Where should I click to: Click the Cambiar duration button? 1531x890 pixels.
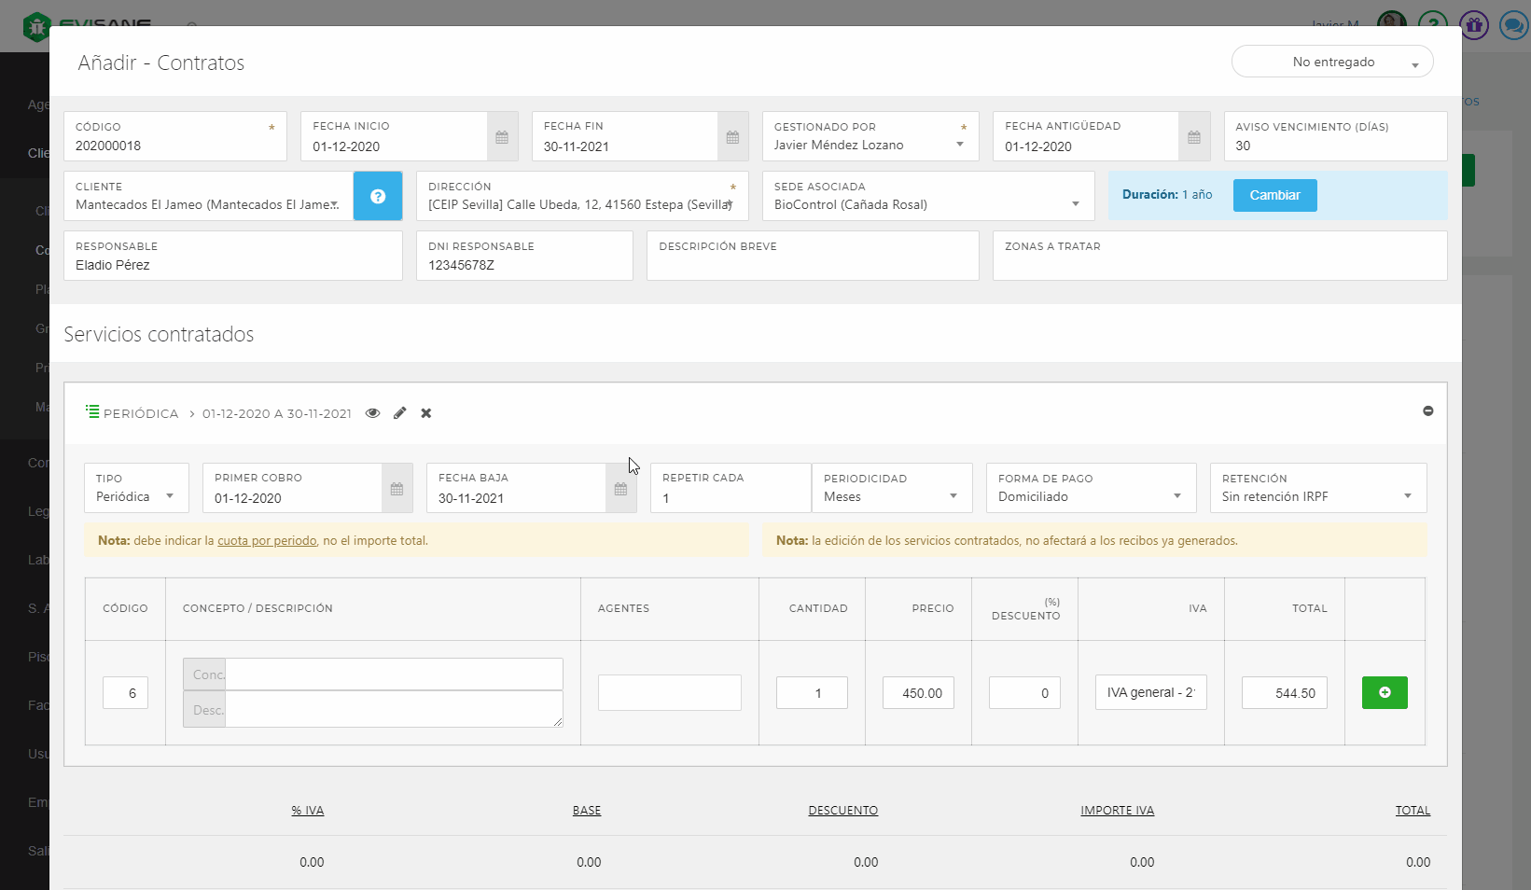pyautogui.click(x=1274, y=196)
